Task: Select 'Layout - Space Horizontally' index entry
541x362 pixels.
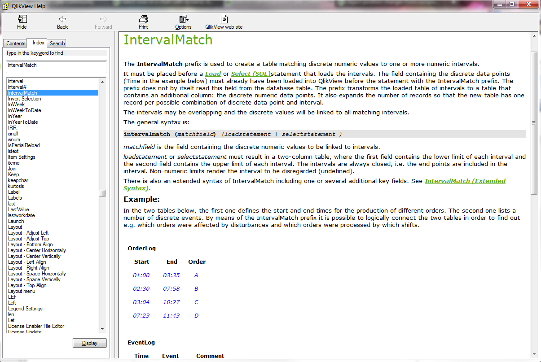Action: coord(37,274)
